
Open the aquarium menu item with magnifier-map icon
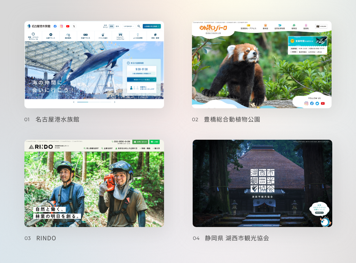point(68,36)
